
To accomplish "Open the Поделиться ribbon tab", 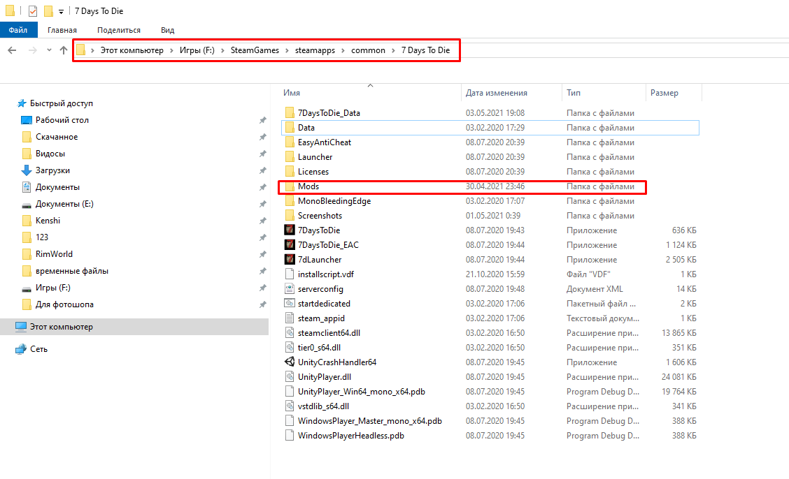I will (119, 30).
